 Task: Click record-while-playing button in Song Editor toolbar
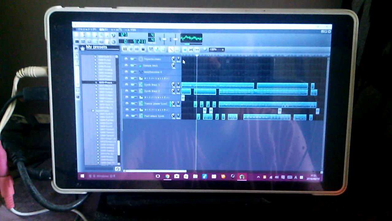(x=137, y=49)
